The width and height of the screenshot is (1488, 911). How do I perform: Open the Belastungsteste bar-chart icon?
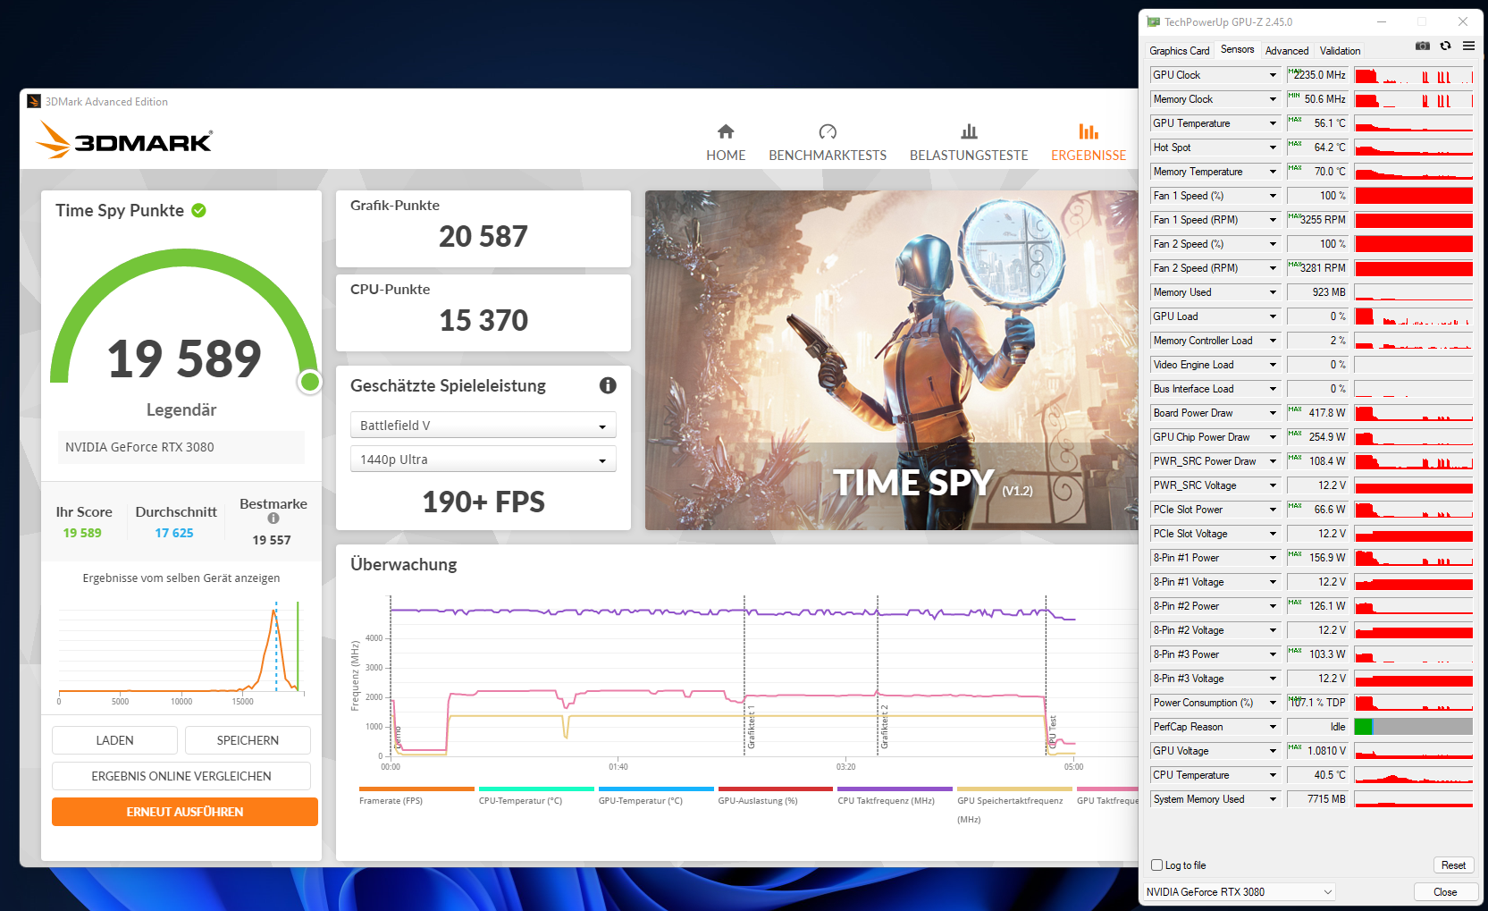point(969,131)
